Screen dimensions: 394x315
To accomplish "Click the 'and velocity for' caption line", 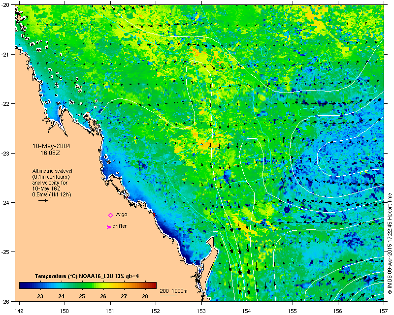I will pyautogui.click(x=50, y=183).
